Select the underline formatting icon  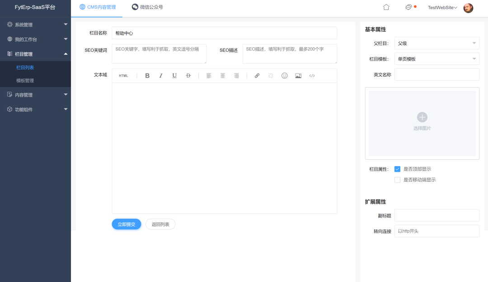(174, 75)
